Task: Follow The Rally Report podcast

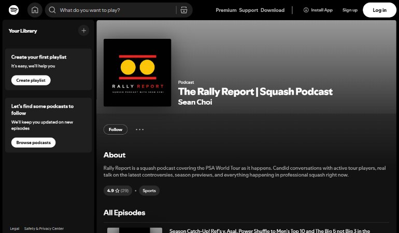Action: coord(116,129)
